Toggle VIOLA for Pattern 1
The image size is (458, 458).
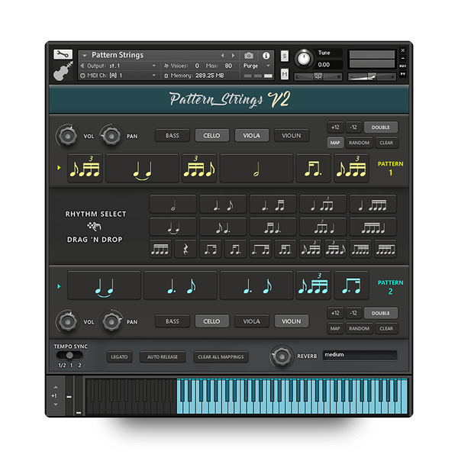251,136
